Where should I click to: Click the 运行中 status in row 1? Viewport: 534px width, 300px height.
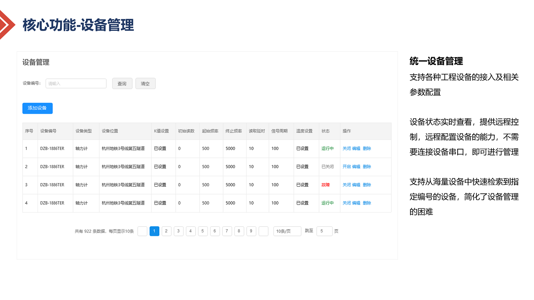[327, 149]
